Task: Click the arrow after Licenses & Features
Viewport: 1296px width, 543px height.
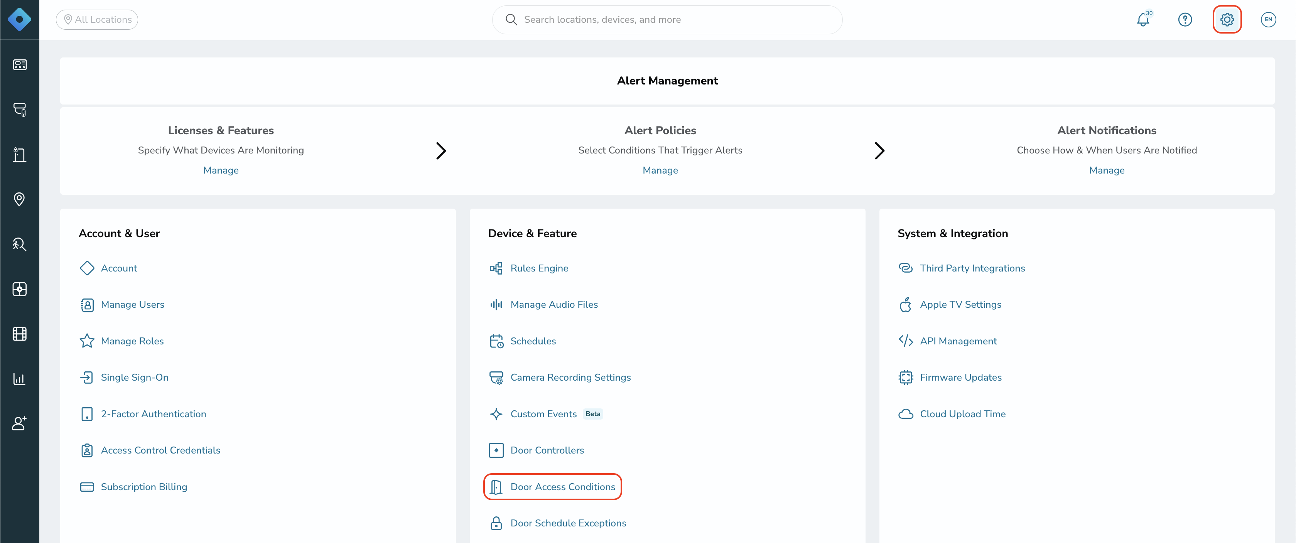Action: point(441,150)
